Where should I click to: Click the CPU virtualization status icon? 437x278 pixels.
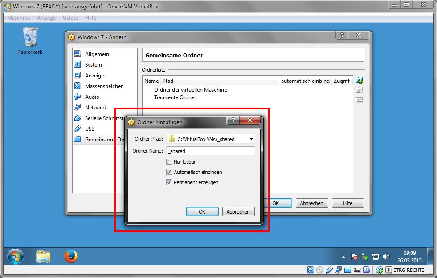coord(366,270)
